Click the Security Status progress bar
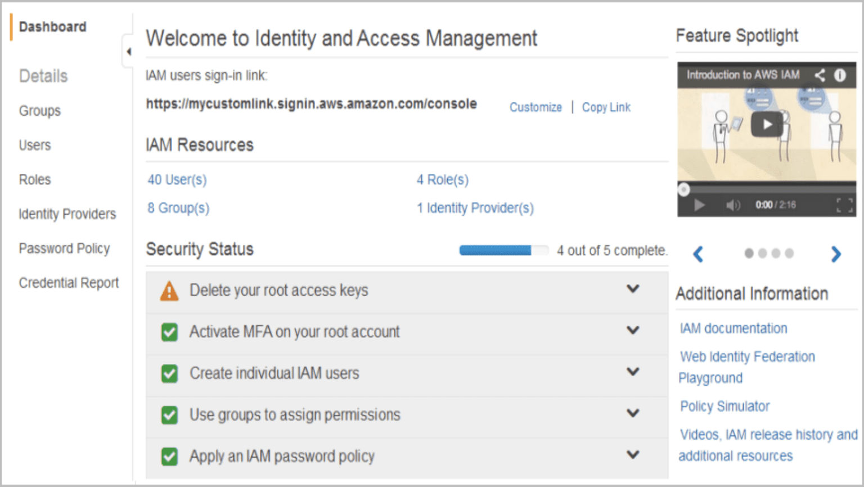This screenshot has width=864, height=487. (x=503, y=250)
